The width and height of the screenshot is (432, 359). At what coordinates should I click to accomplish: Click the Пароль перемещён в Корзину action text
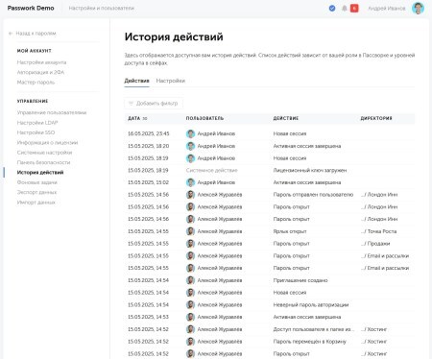(x=310, y=342)
